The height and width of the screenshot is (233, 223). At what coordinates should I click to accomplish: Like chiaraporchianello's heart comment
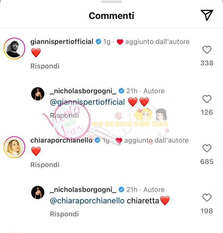(x=207, y=148)
